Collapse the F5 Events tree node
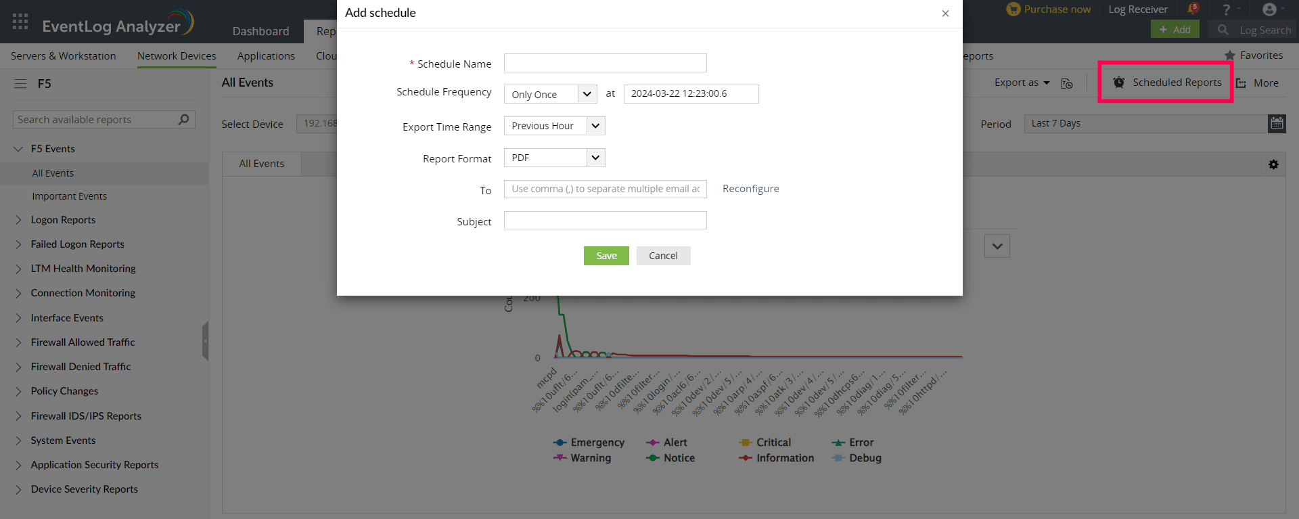Image resolution: width=1299 pixels, height=519 pixels. [x=18, y=149]
